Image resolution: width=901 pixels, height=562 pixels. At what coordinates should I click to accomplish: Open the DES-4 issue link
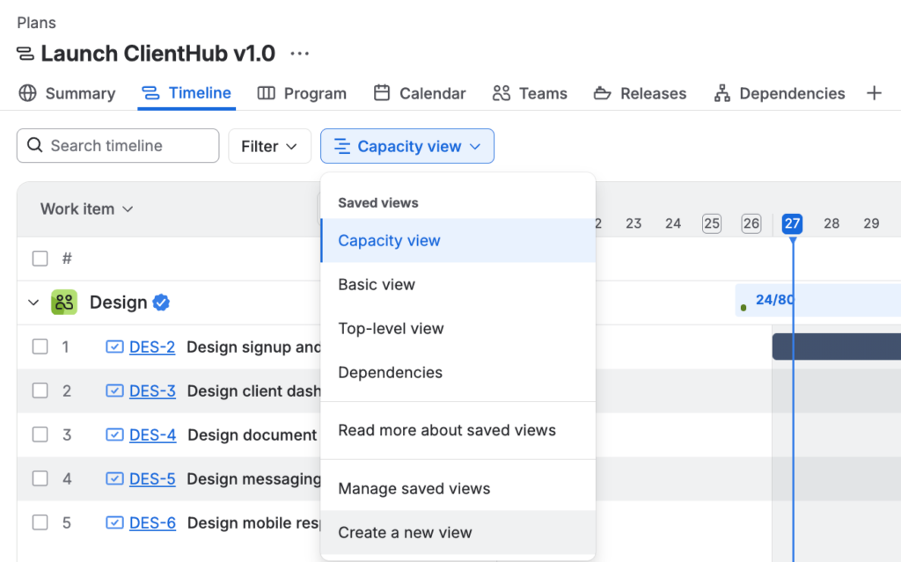152,435
